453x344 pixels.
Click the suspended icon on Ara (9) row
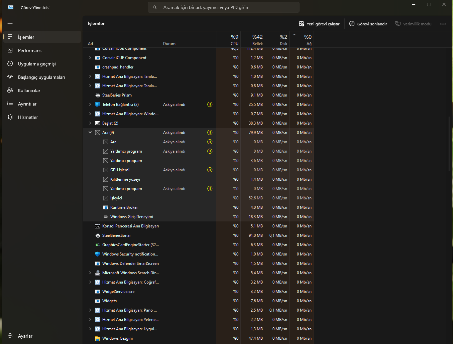pyautogui.click(x=210, y=133)
